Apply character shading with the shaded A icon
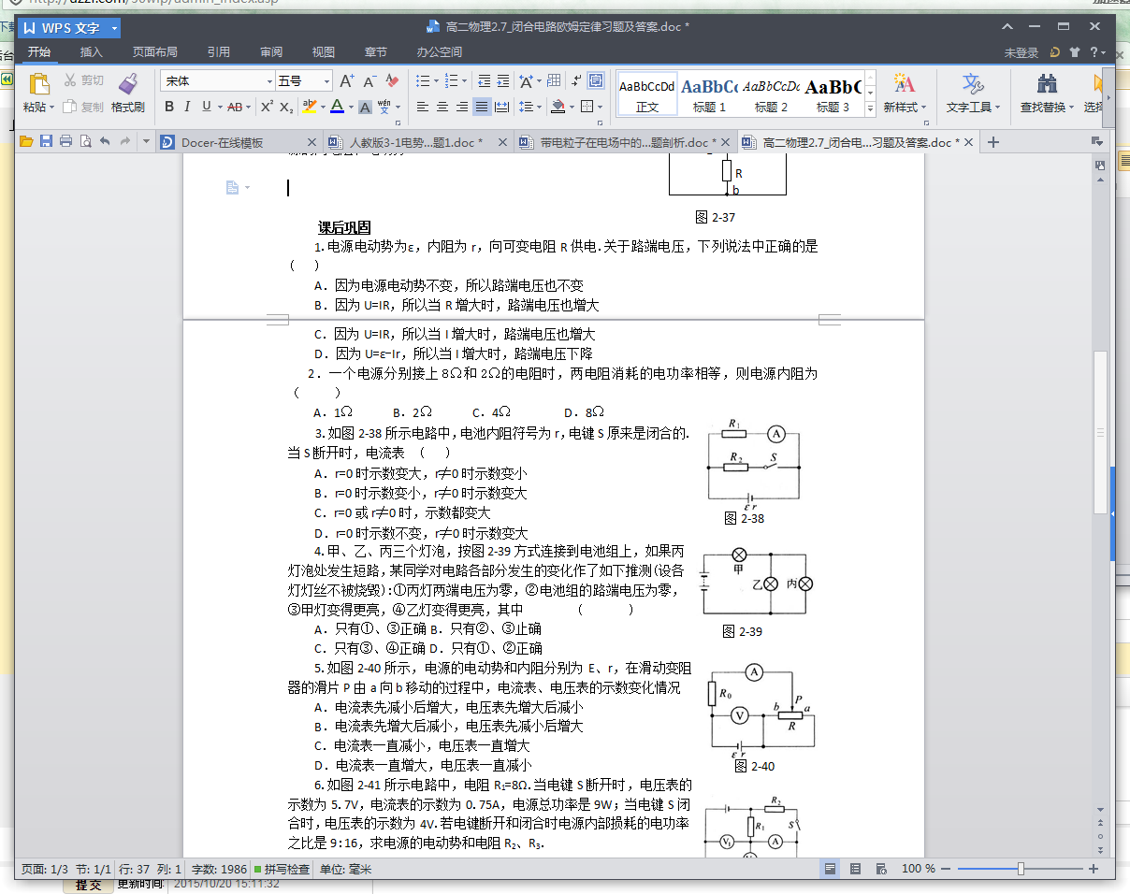 pyautogui.click(x=365, y=107)
